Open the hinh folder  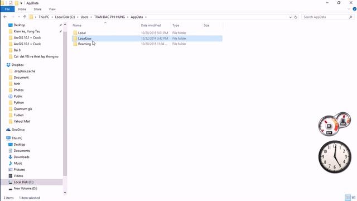tap(17, 84)
